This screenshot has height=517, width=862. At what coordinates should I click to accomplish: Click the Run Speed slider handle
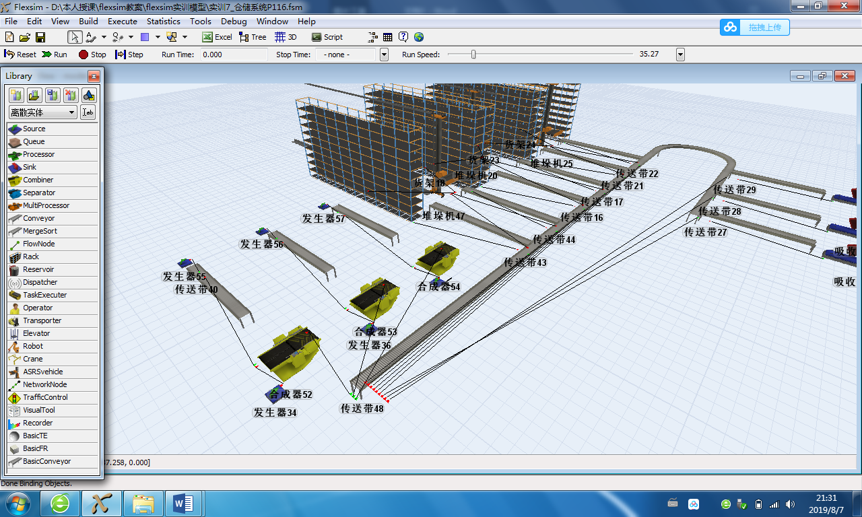473,55
